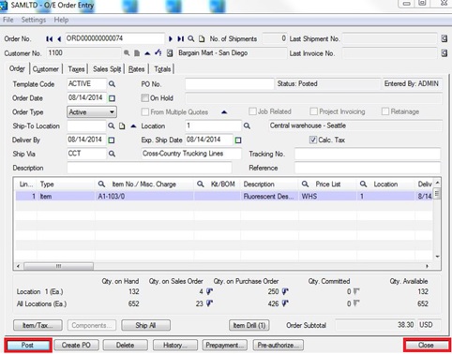Click zoom arrow beside Ship-To Location
This screenshot has height=354, width=452.
(x=133, y=126)
